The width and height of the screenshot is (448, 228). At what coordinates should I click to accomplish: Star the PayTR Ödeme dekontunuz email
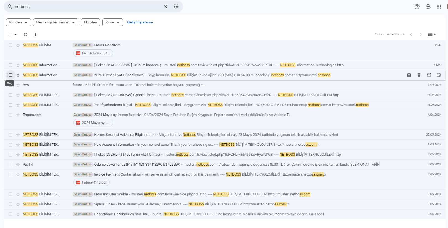[x=18, y=165]
